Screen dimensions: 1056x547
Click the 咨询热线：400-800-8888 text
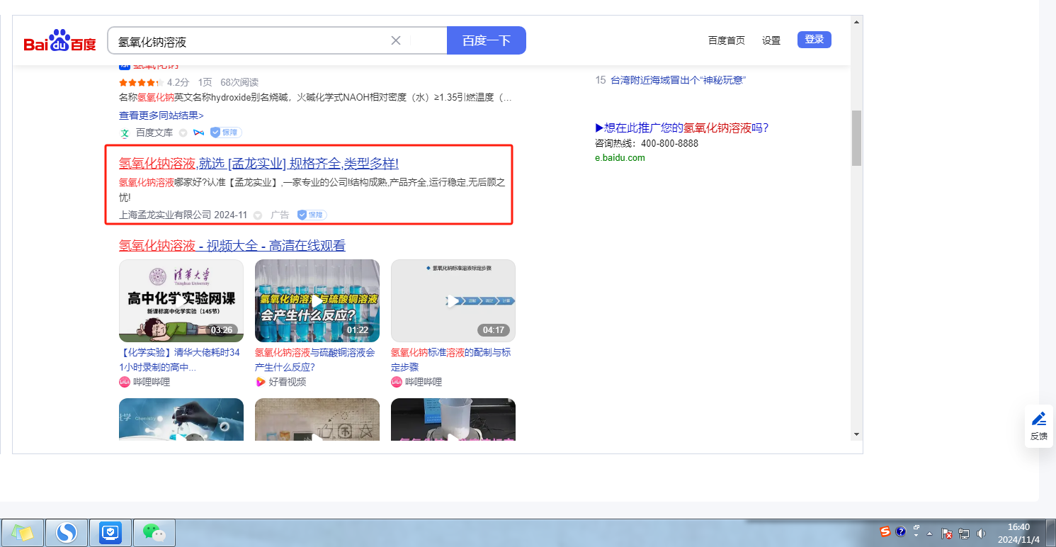point(647,143)
